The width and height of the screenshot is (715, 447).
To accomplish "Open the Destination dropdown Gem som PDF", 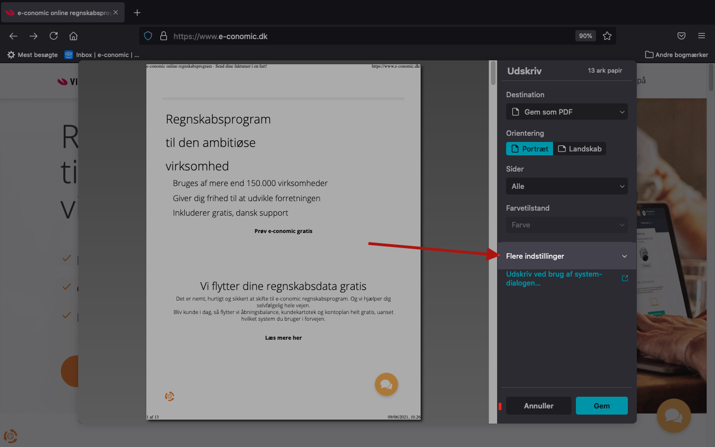I will 566,112.
